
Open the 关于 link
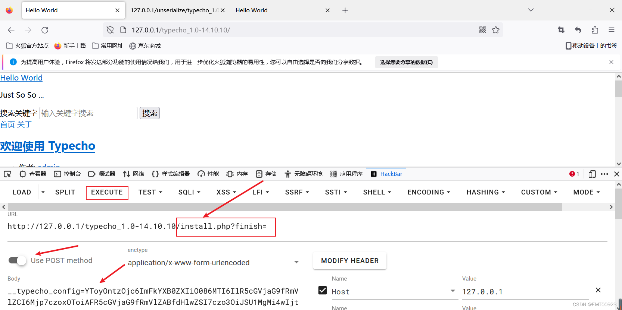point(25,125)
